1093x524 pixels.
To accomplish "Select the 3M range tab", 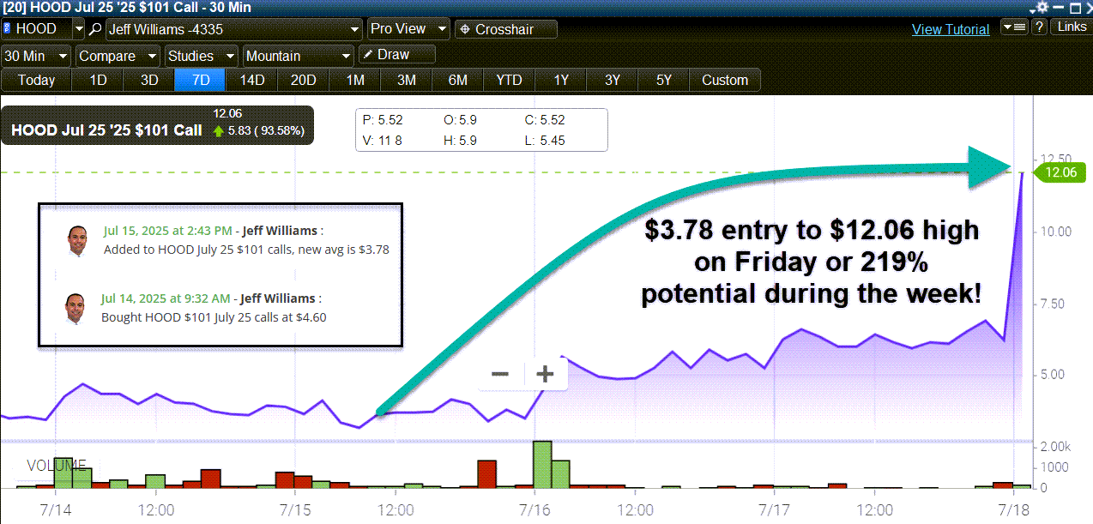I will click(407, 80).
